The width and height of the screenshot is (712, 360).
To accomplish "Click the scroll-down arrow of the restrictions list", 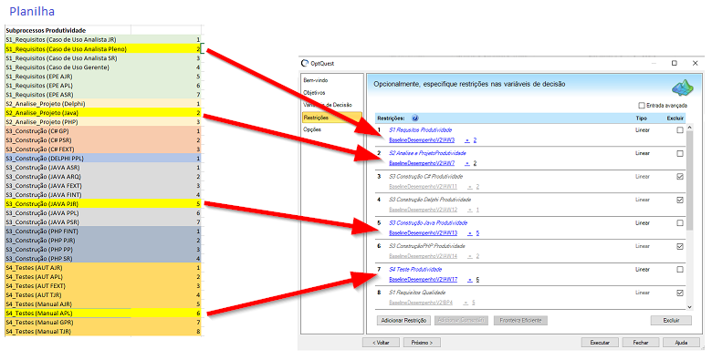I will (689, 307).
